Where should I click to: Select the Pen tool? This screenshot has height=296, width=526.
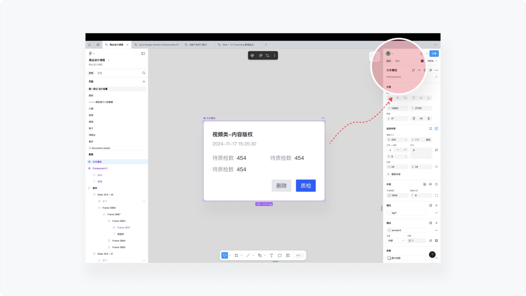pos(259,255)
